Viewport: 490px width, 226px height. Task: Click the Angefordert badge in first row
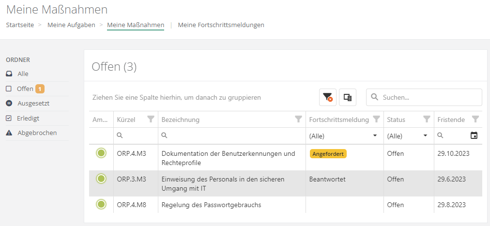(328, 153)
